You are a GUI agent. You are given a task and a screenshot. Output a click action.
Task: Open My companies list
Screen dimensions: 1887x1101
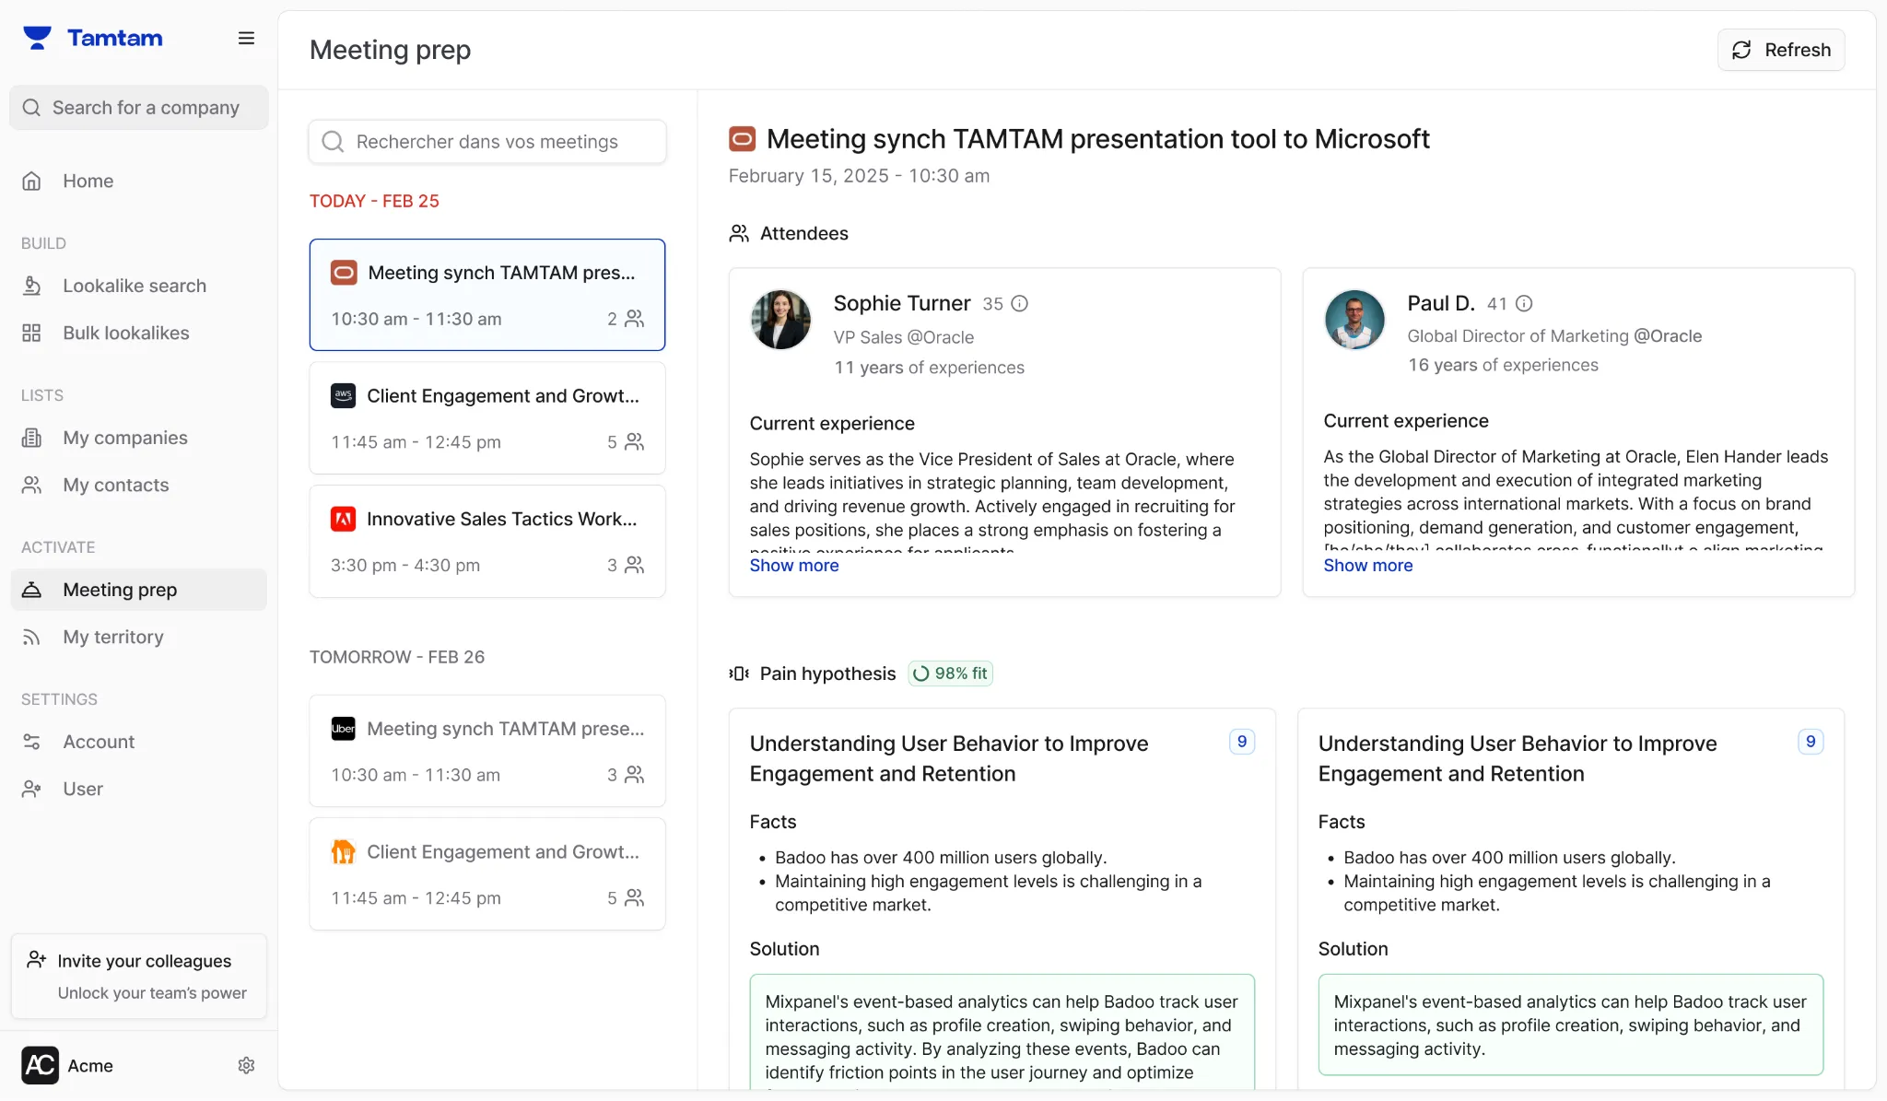point(125,438)
